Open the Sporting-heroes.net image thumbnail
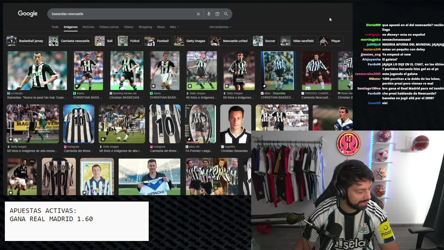This screenshot has height=250, width=444. 127,70
